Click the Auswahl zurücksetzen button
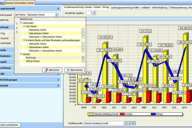 pyautogui.click(x=10, y=125)
